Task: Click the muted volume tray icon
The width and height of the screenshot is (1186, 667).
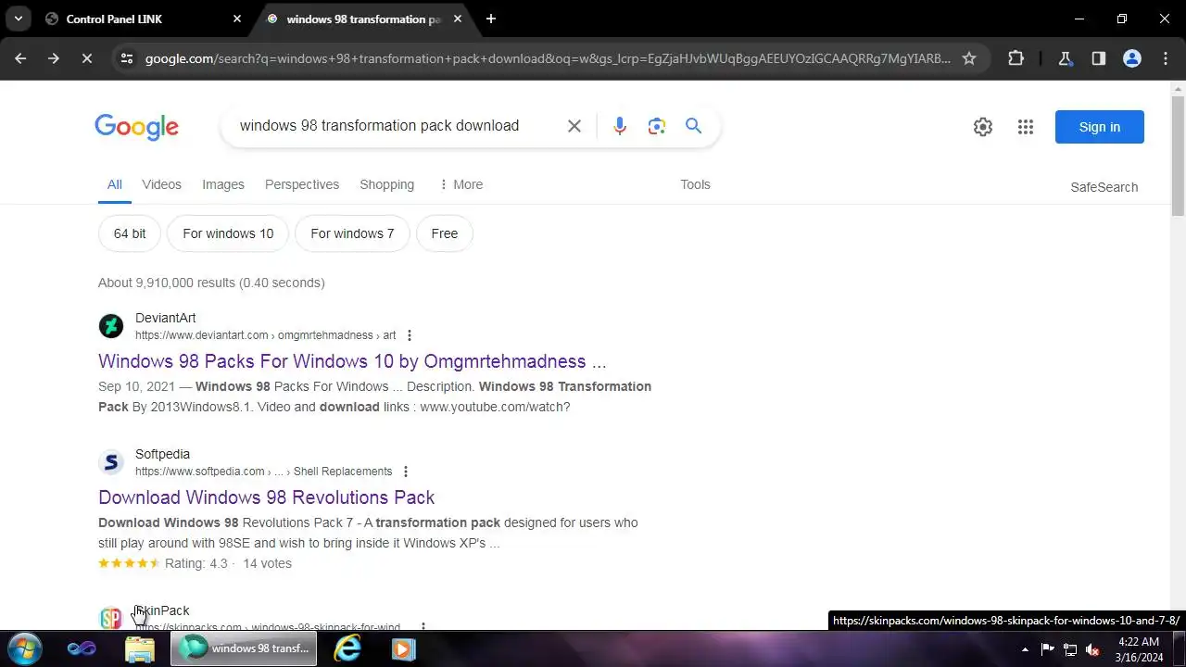Action: pyautogui.click(x=1093, y=649)
